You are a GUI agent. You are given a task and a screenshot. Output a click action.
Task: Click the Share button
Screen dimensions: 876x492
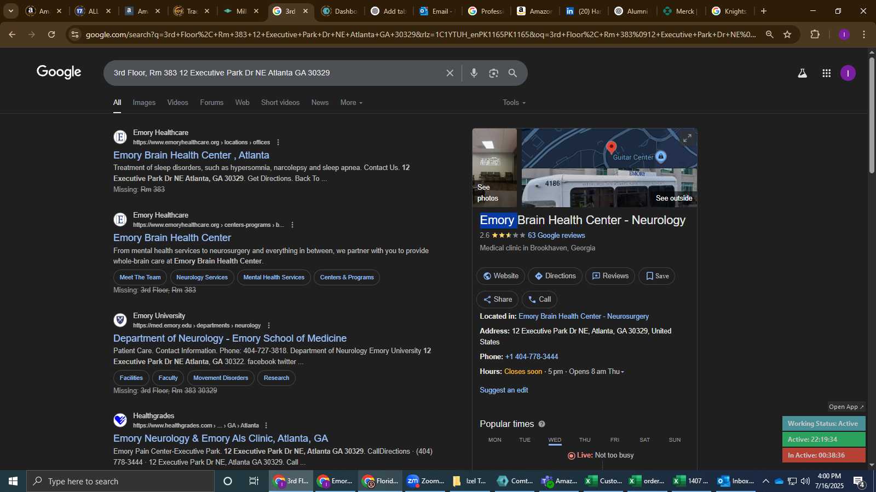pos(497,300)
